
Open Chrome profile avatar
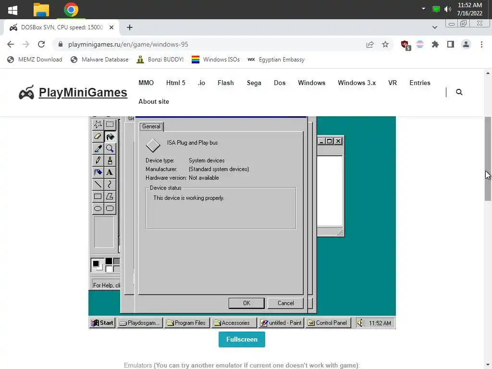pos(466,45)
